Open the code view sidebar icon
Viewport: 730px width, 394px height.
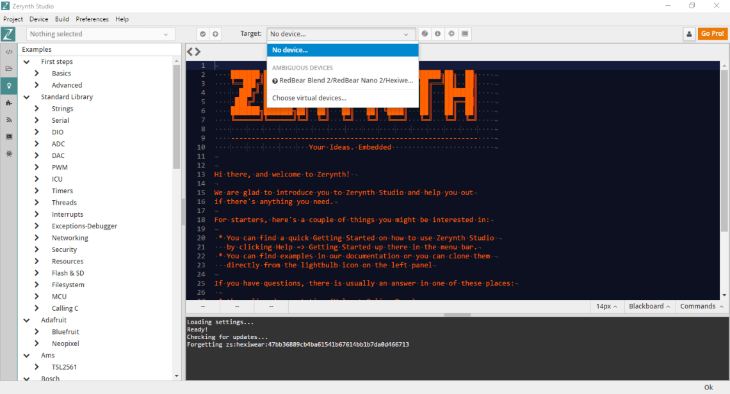coord(9,52)
